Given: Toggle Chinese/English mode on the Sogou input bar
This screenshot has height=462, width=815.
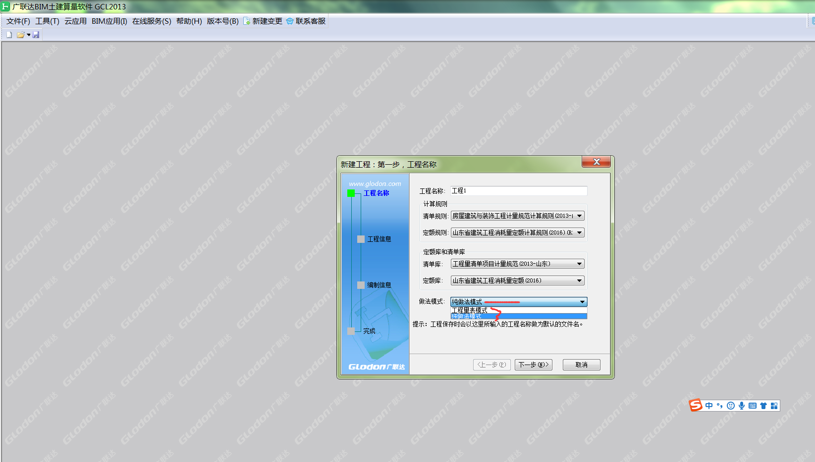Looking at the screenshot, I should point(709,406).
